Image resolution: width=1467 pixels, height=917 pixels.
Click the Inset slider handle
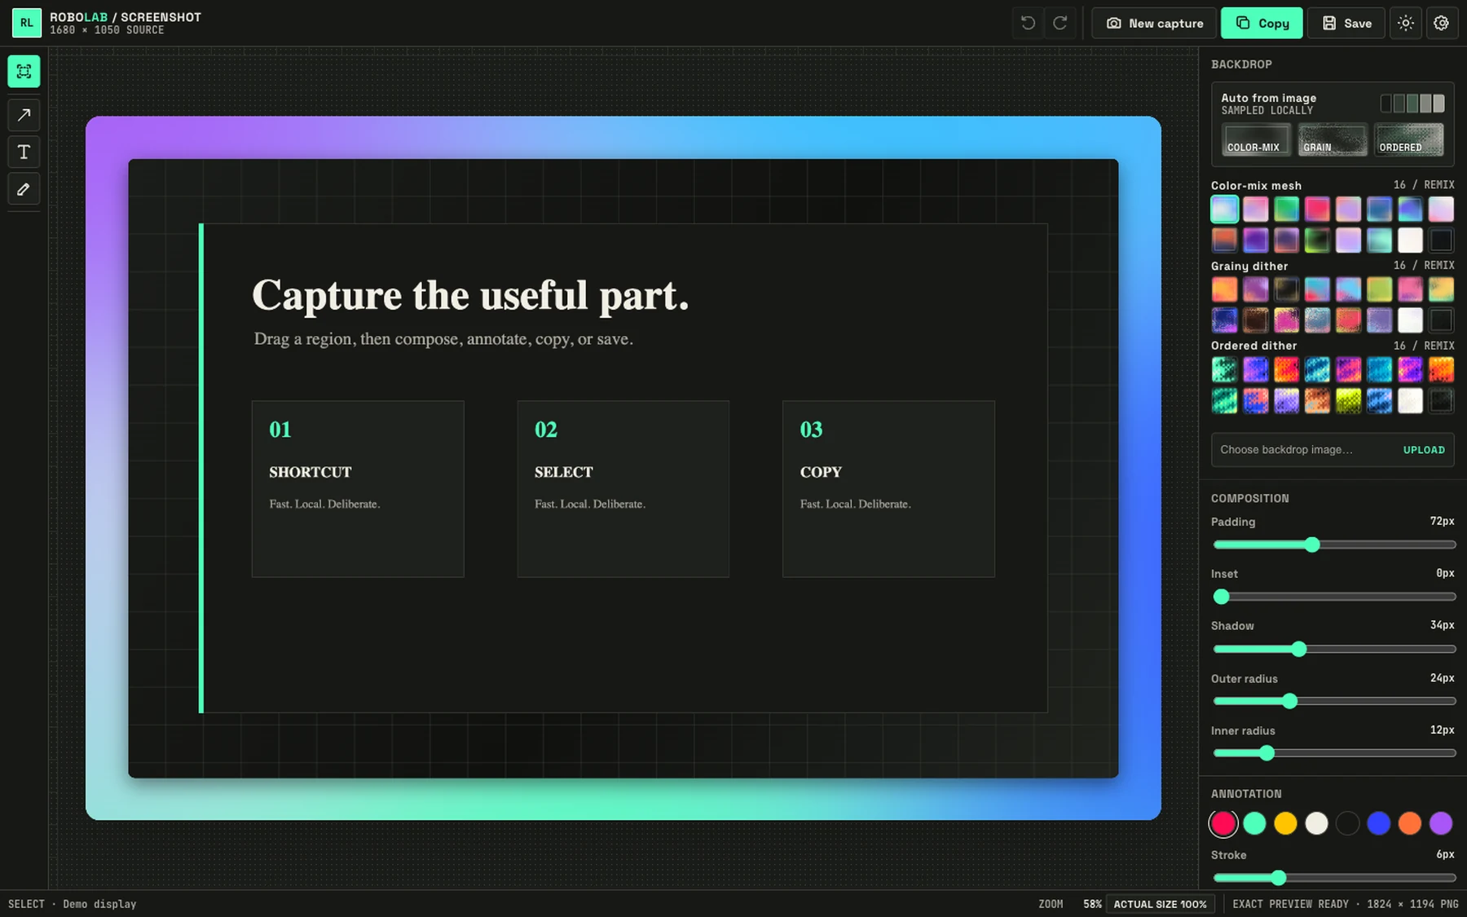(1221, 597)
